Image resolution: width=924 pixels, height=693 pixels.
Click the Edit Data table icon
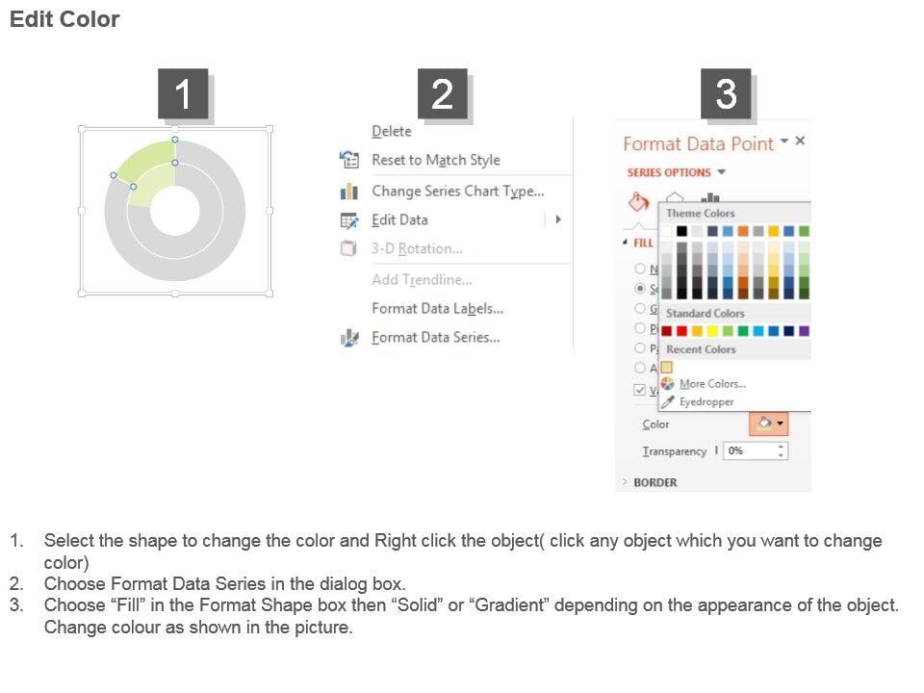(349, 220)
